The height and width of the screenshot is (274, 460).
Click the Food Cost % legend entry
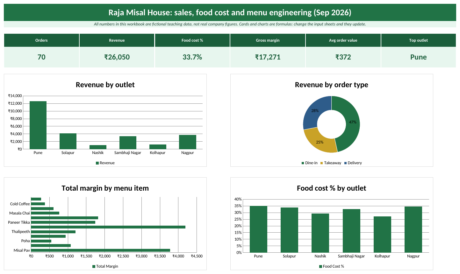tap(332, 266)
